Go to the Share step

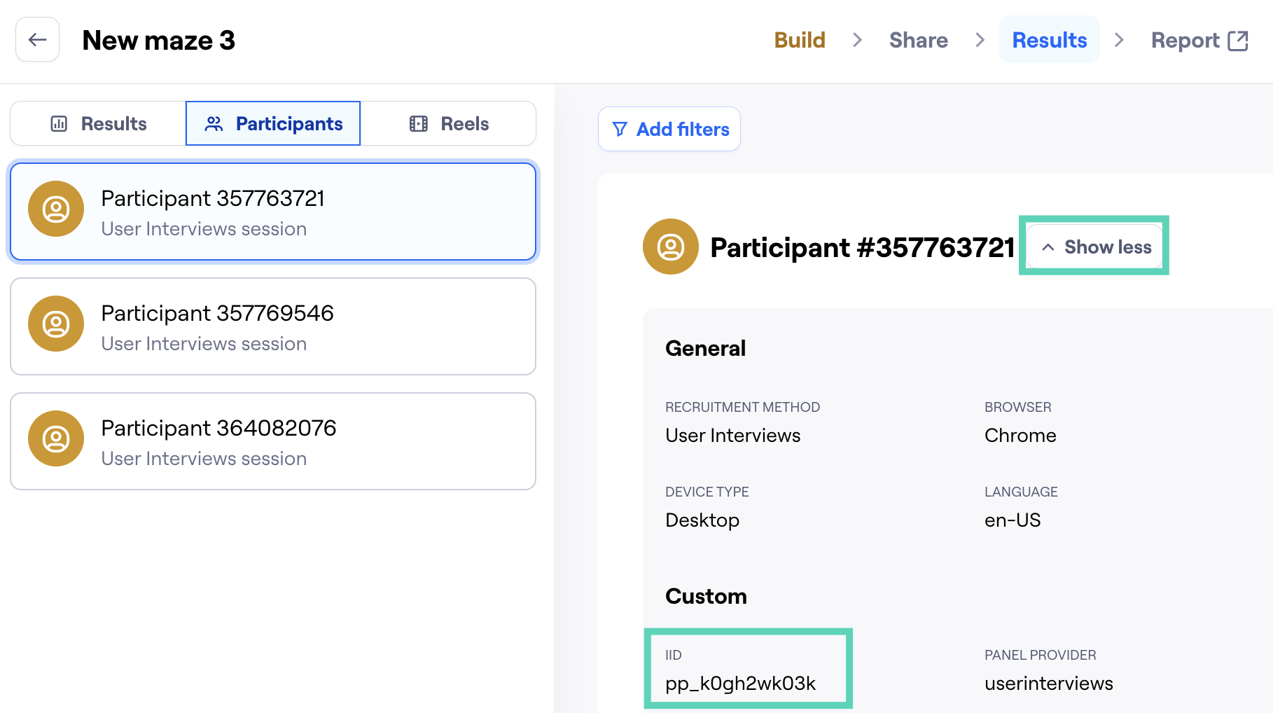[918, 40]
